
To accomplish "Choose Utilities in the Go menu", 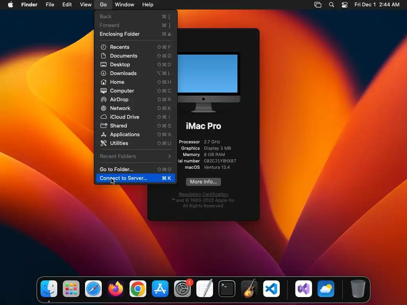I will [136, 143].
